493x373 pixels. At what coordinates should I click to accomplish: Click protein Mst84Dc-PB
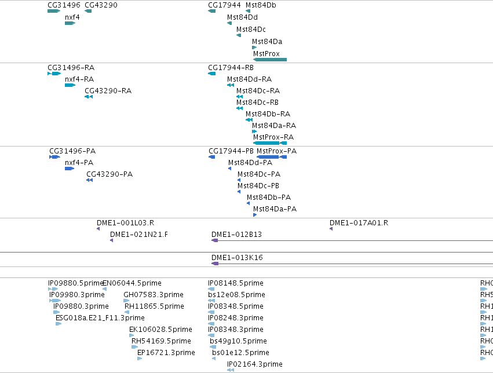pyautogui.click(x=258, y=186)
